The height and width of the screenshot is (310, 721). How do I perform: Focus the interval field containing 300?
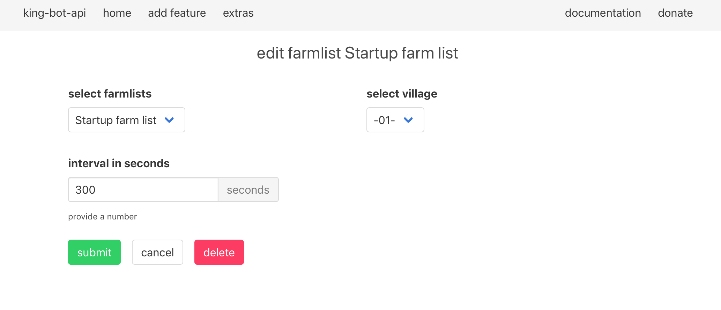(143, 190)
